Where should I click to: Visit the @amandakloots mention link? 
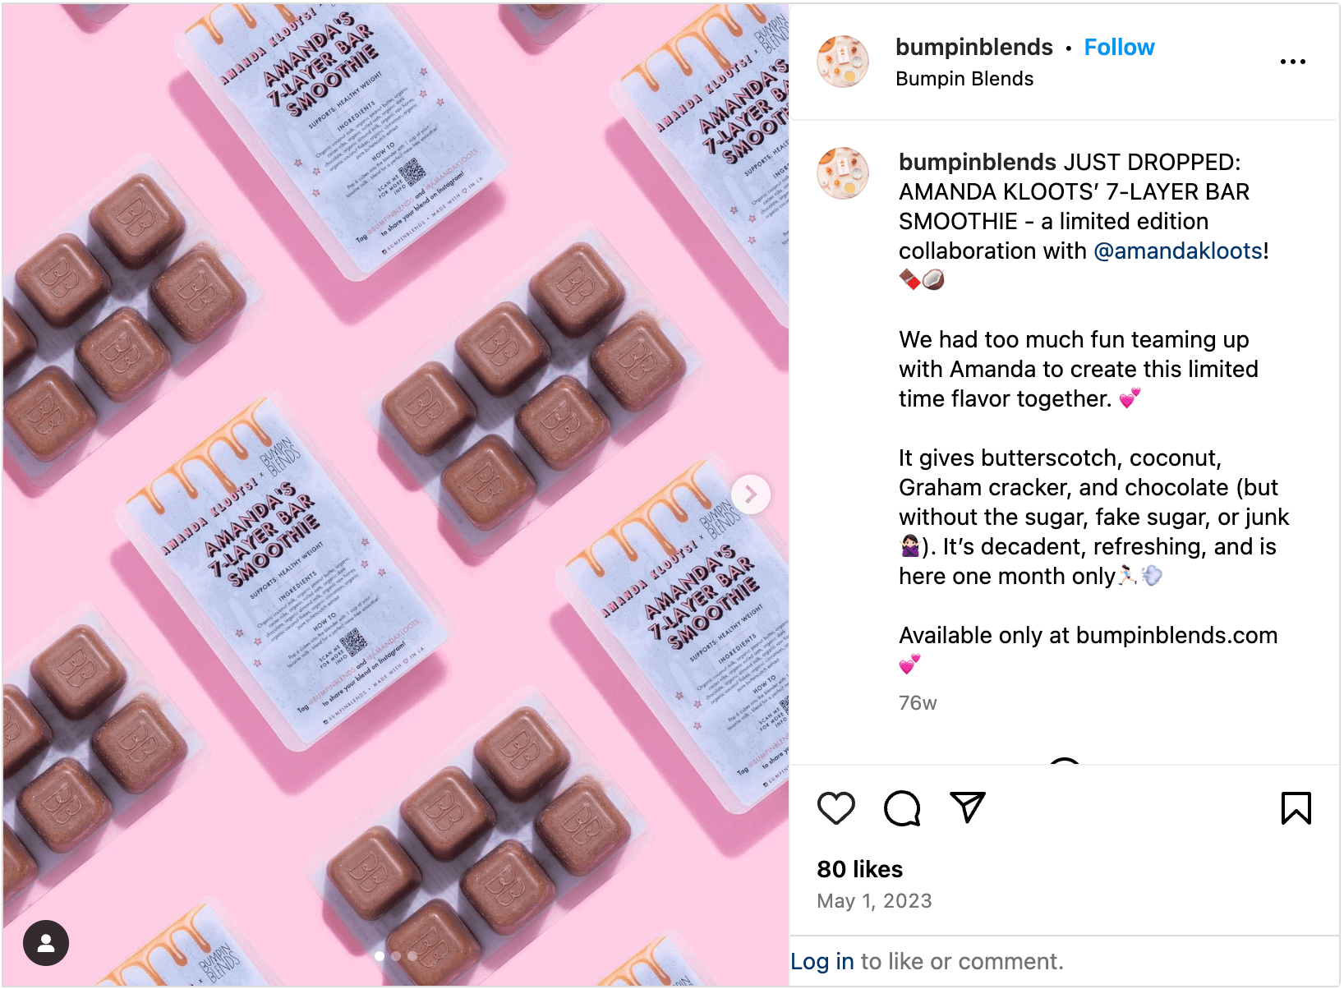click(1178, 251)
